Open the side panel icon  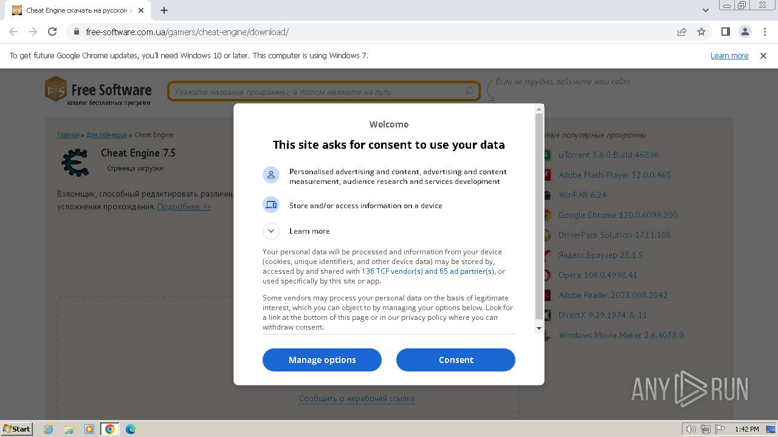[x=725, y=32]
